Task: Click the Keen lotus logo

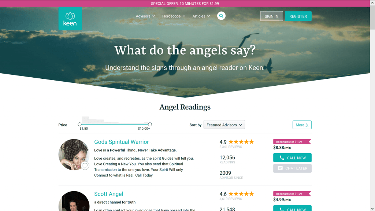Action: point(70,18)
